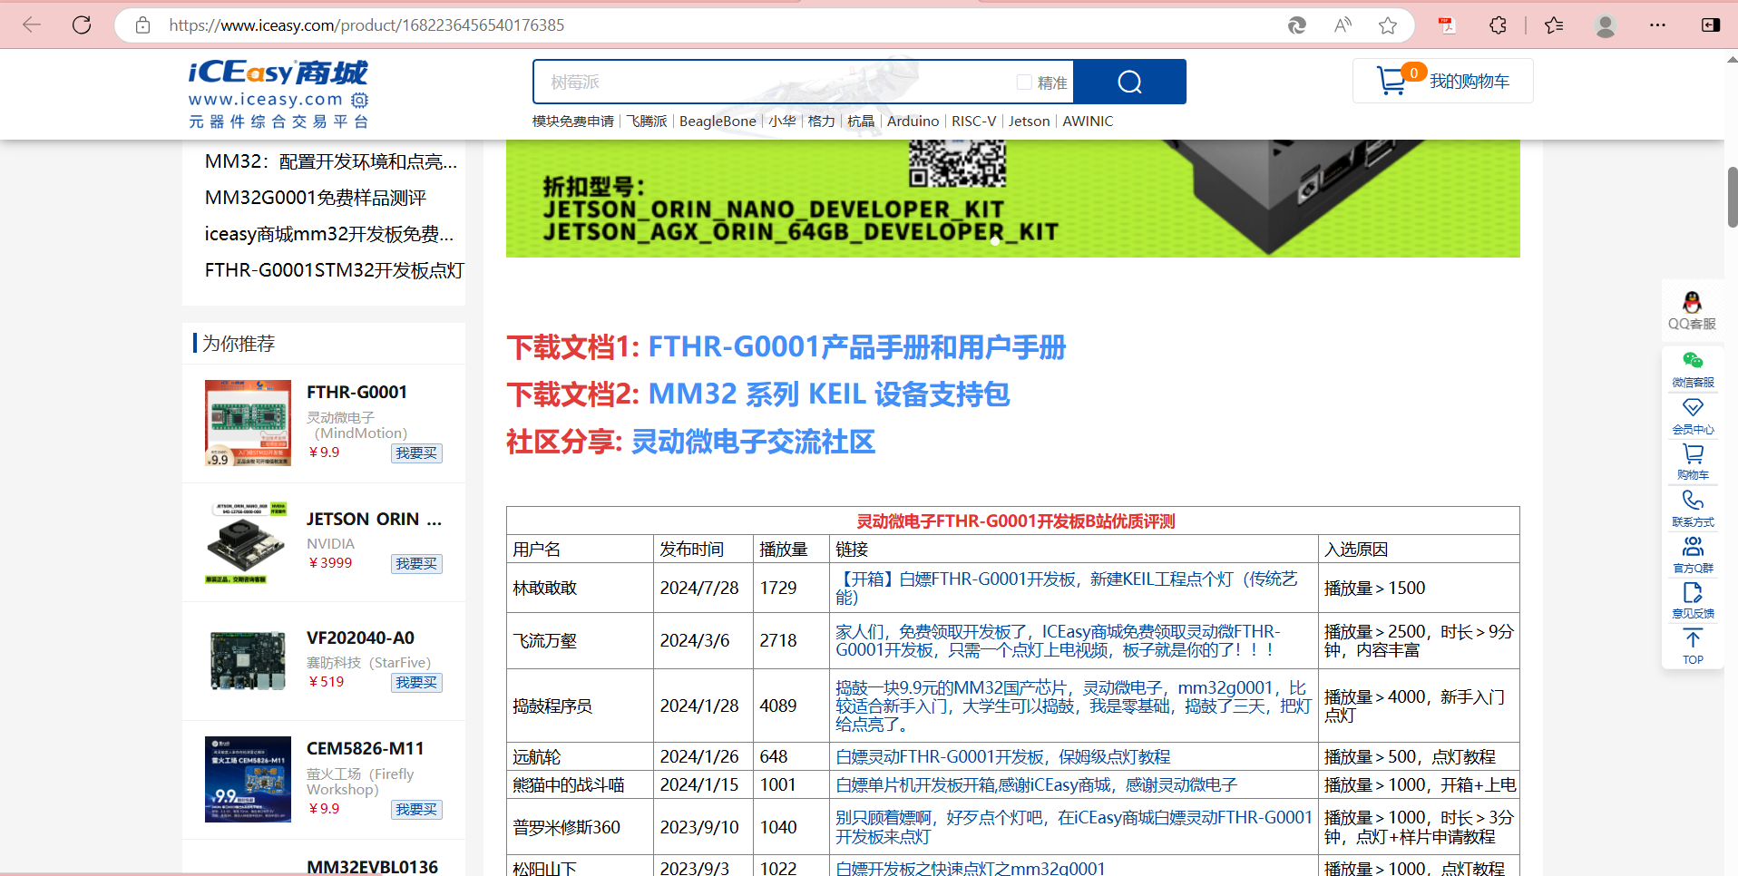The image size is (1738, 876).
Task: Open 我的购物车 cart button in header
Action: pyautogui.click(x=1442, y=82)
